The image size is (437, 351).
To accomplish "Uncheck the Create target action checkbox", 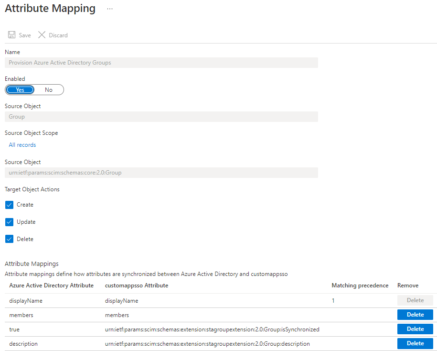I will (x=10, y=205).
